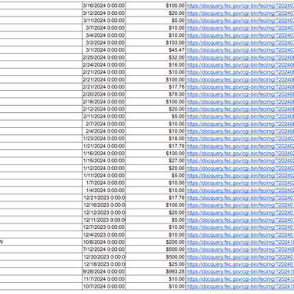The image size is (294, 294).
Task: Open the FEC link in the 11/7/2024 row
Action: 240,278
